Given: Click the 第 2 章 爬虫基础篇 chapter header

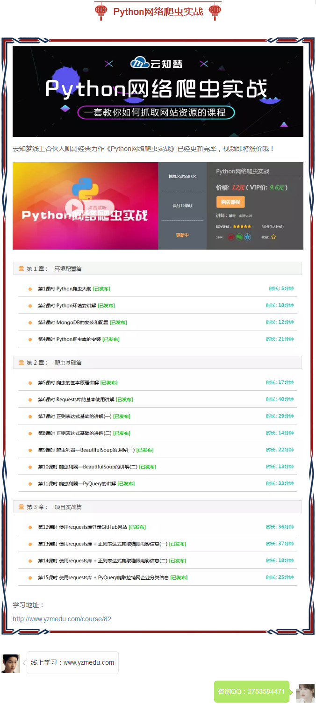Looking at the screenshot, I should 158,362.
